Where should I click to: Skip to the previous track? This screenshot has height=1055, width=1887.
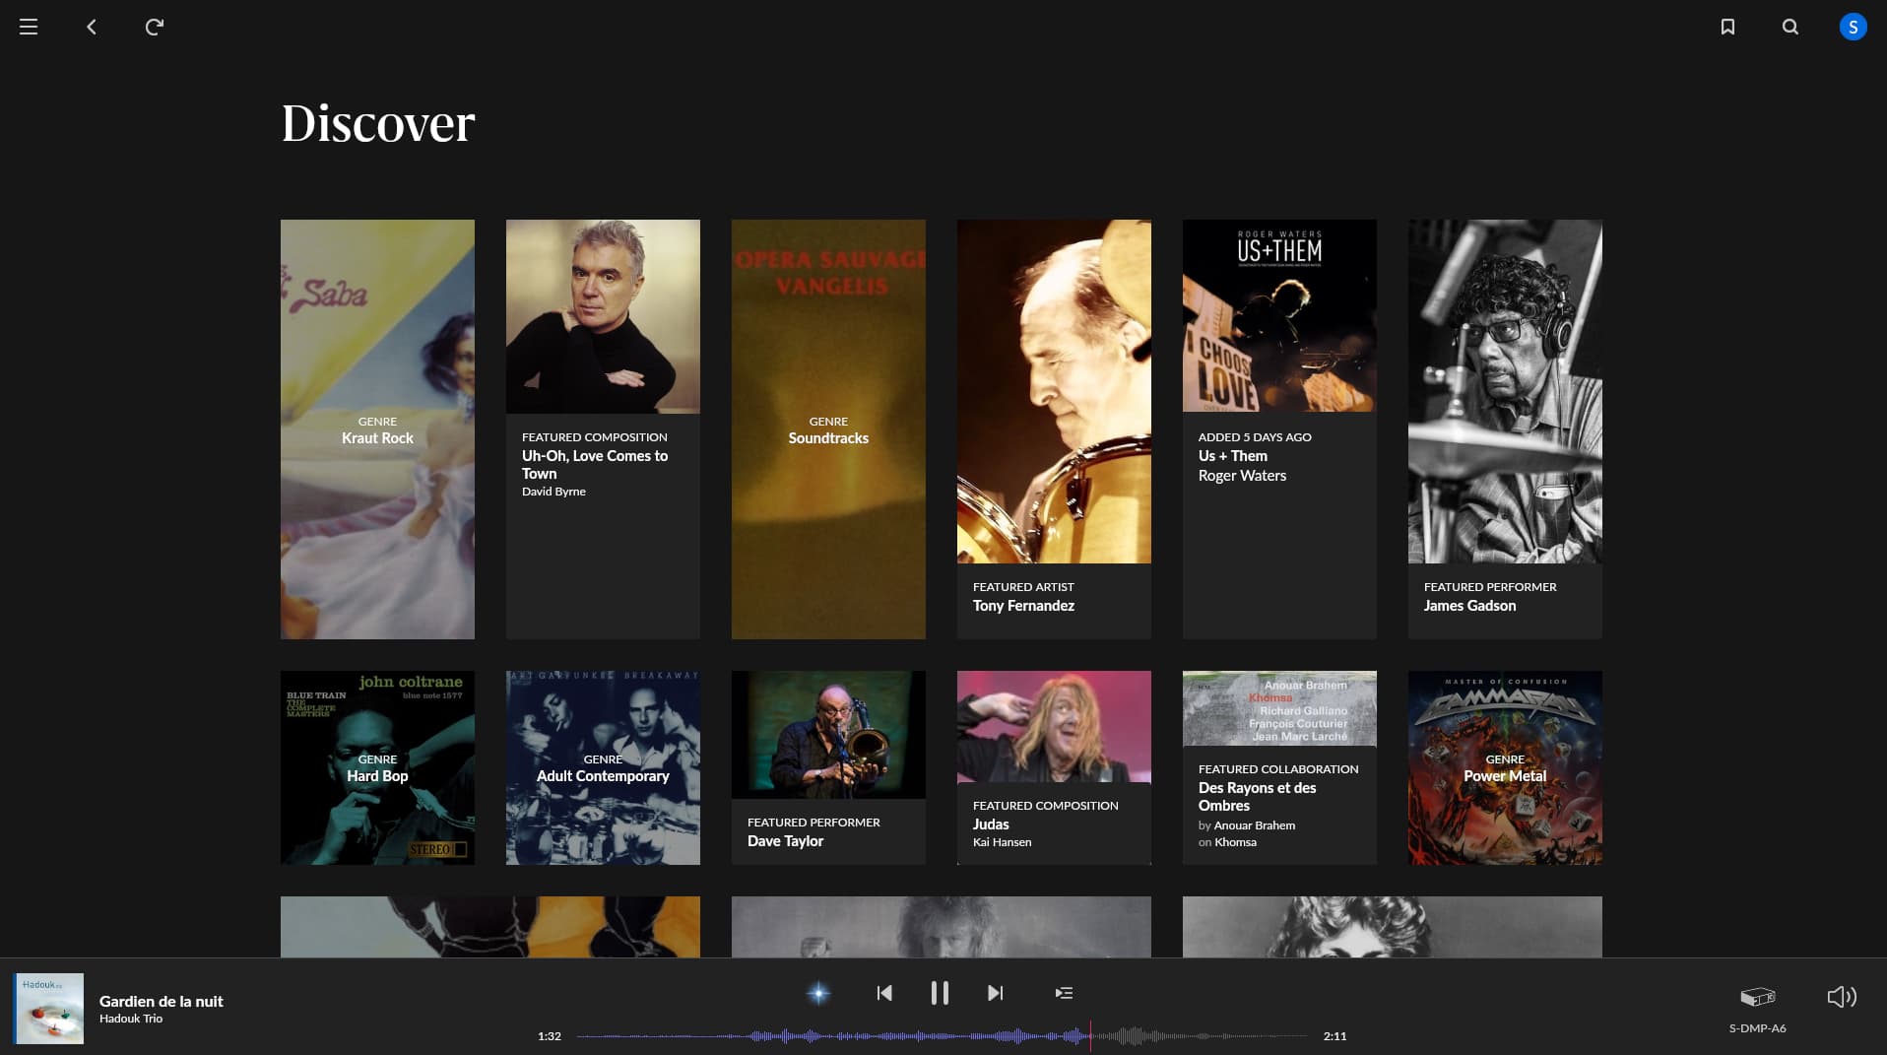pyautogui.click(x=884, y=993)
